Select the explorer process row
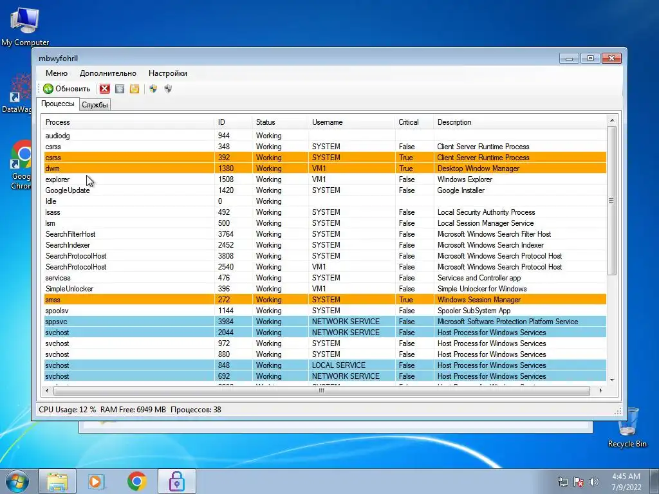This screenshot has width=659, height=494. tap(325, 179)
